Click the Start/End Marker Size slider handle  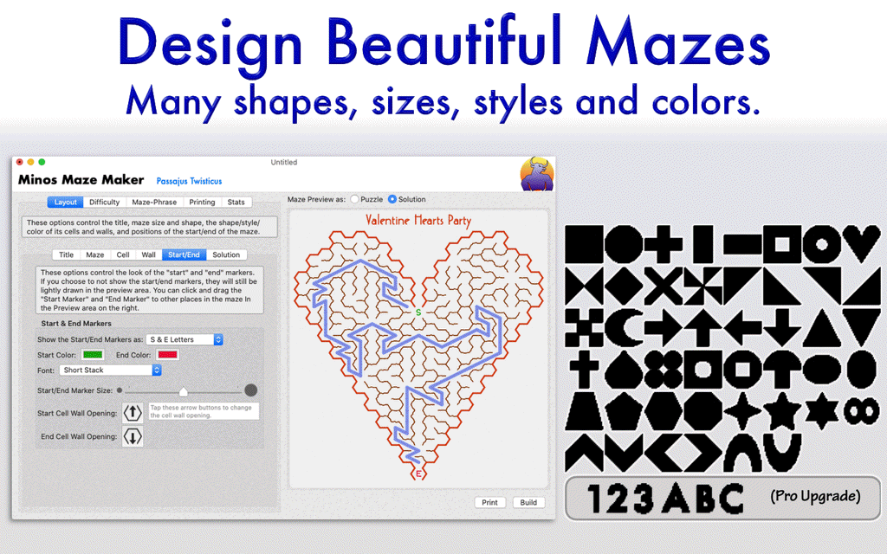tap(184, 390)
